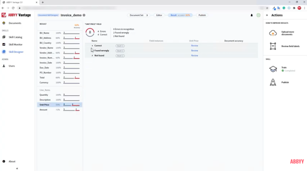Switch to the Publish step in header
The height and width of the screenshot is (171, 307).
point(202,15)
